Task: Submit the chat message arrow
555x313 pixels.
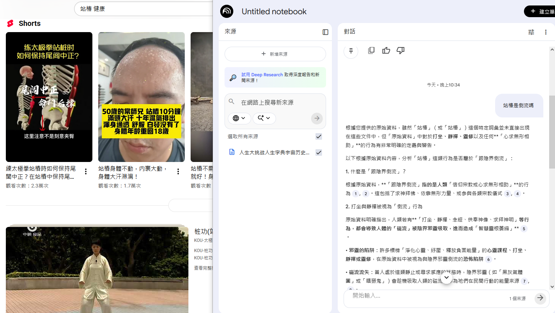Action: (540, 298)
